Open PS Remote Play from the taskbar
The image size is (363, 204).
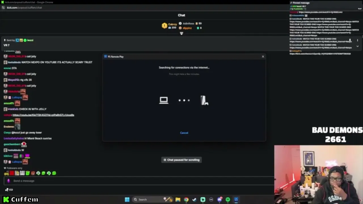(x=236, y=199)
